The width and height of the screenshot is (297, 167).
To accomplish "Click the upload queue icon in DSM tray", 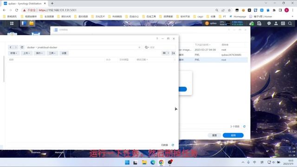I will [x=259, y=23].
